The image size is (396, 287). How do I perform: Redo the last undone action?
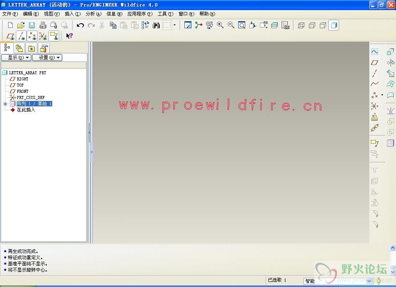click(91, 25)
